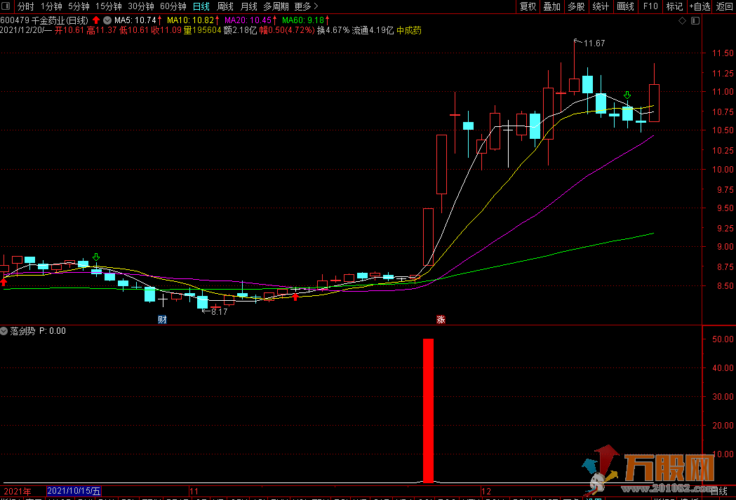
Task: Toggle 叠加 overlay comparison
Action: tap(551, 6)
